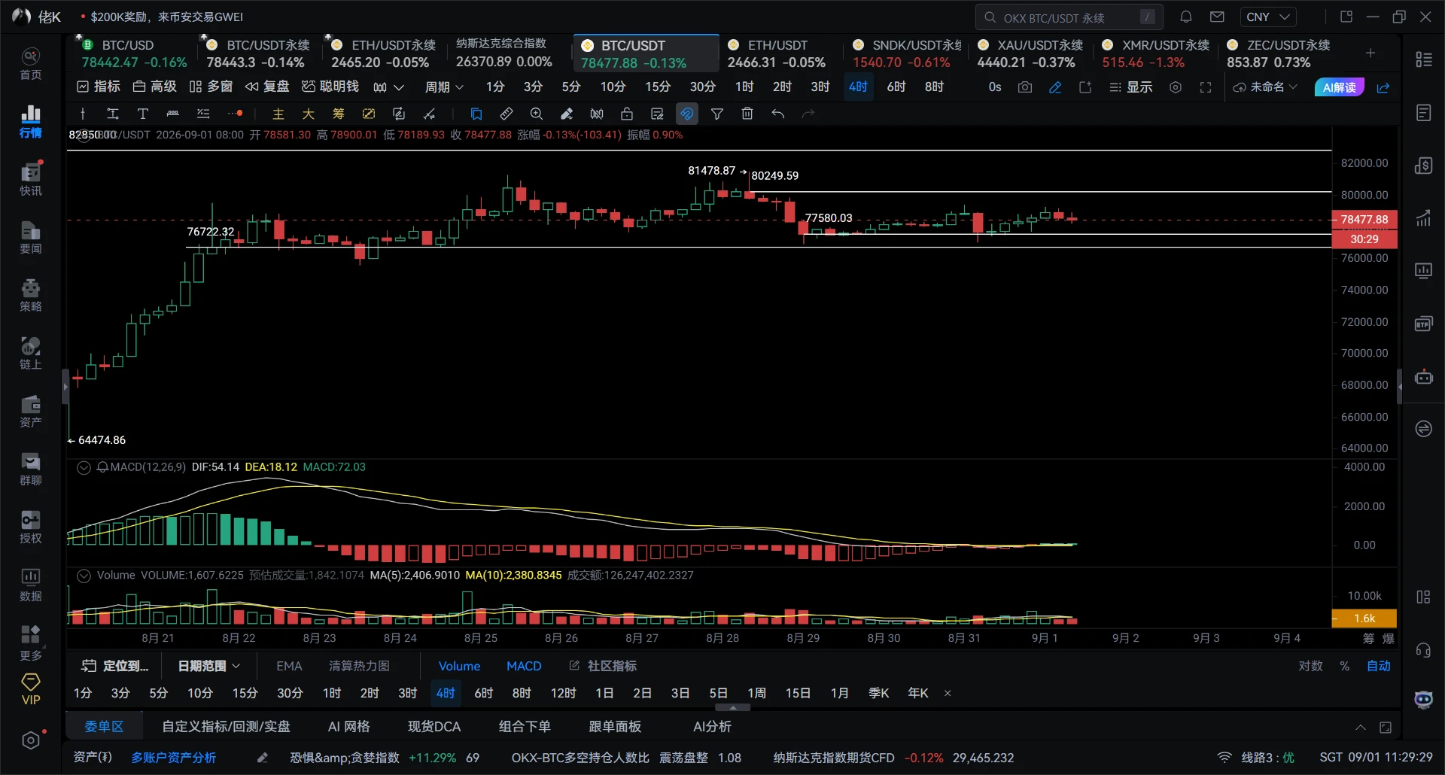
Task: Select the 委单区 bottom tab
Action: tap(104, 727)
